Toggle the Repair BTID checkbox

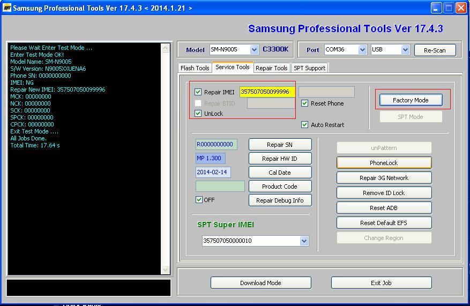click(x=198, y=103)
